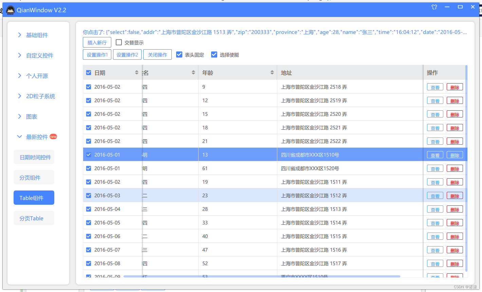Viewport: 482px width, 292px height.
Task: View the row with address 金沙江路 1516 弄
Action: coord(435,250)
